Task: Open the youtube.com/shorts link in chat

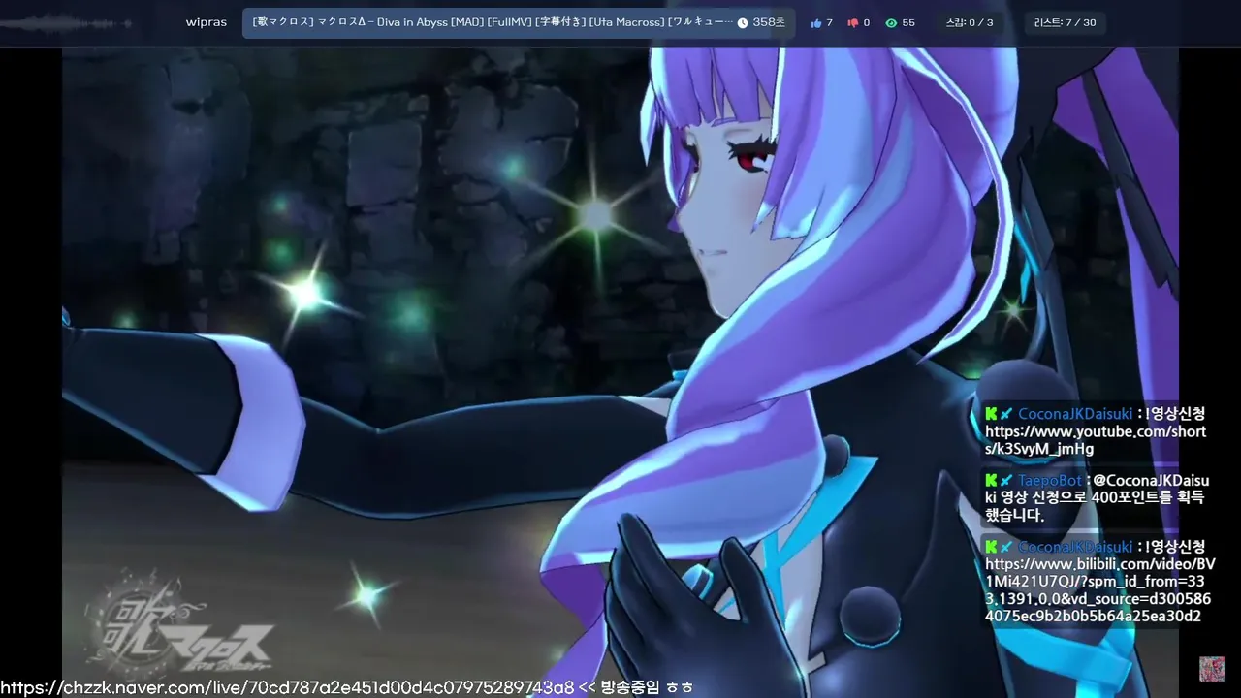Action: tap(1096, 440)
